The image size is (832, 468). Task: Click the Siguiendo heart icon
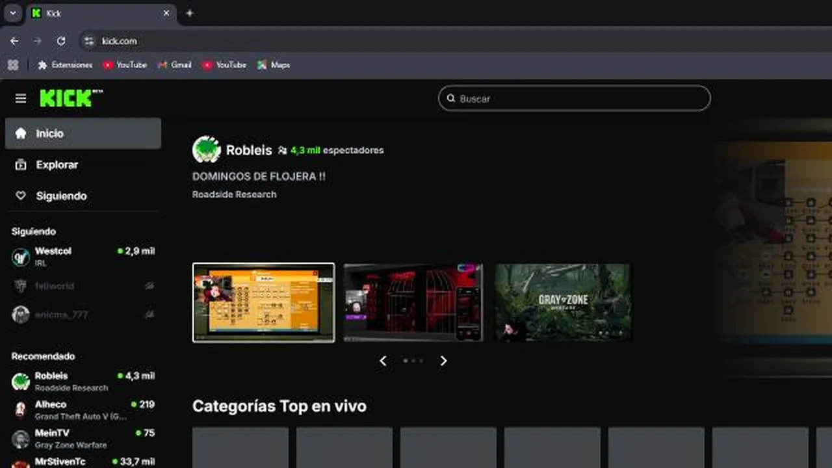pos(21,196)
